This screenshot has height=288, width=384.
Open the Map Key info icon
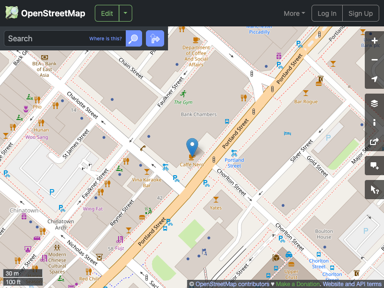click(374, 122)
